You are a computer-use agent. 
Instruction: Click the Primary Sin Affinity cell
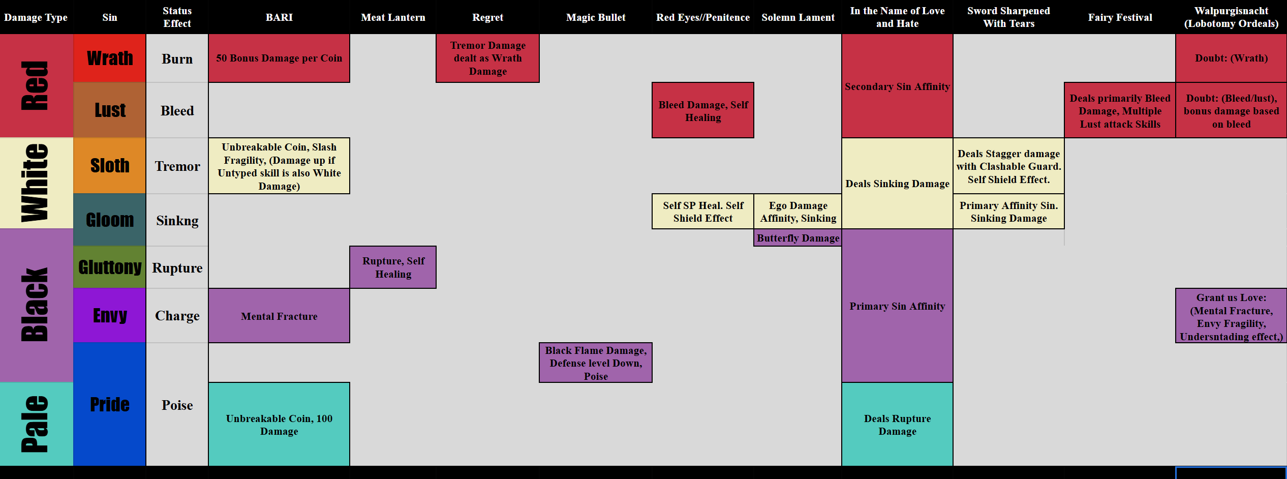(897, 305)
